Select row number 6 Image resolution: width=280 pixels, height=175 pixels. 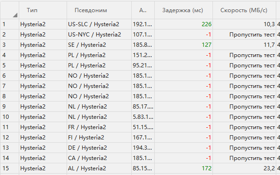4,76
